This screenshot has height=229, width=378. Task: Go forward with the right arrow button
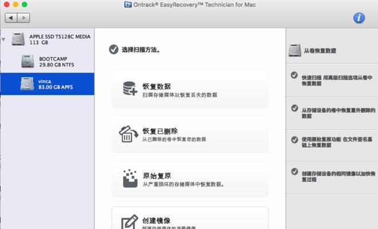[x=23, y=18]
